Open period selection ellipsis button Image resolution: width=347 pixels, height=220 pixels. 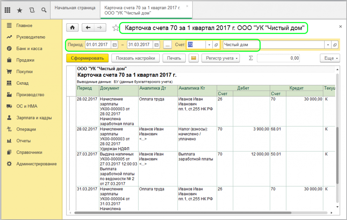click(x=167, y=45)
